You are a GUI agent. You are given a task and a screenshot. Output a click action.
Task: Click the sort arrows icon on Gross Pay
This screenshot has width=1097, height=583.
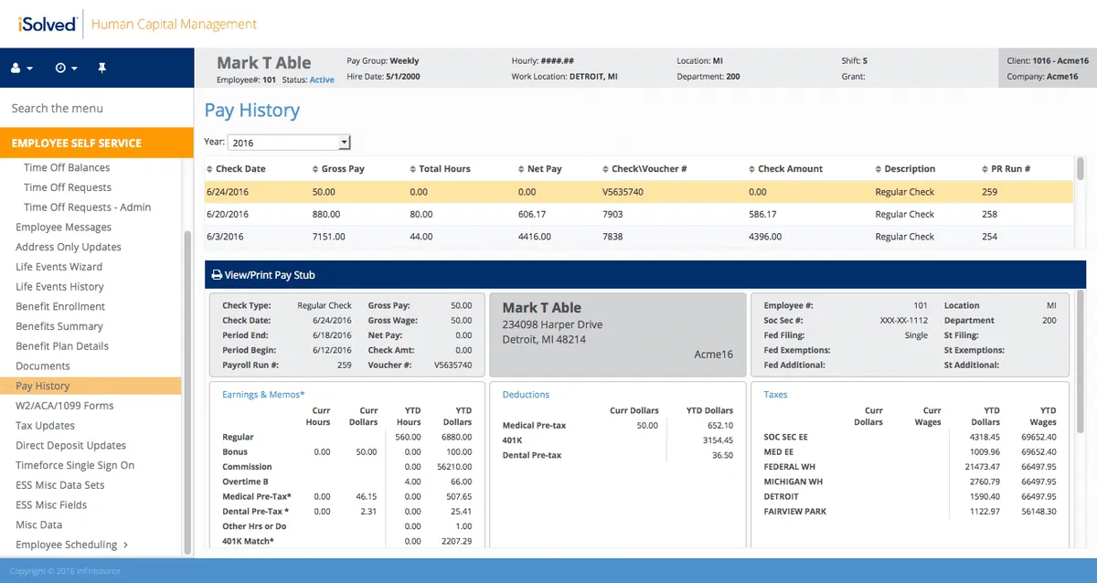coord(315,169)
